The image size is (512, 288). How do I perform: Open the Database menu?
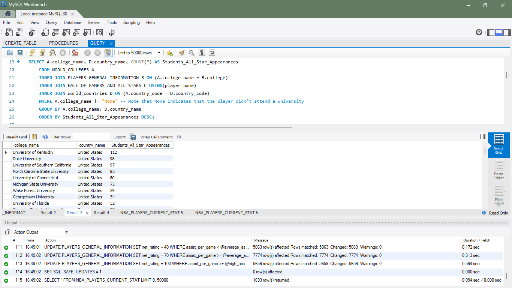(x=72, y=22)
